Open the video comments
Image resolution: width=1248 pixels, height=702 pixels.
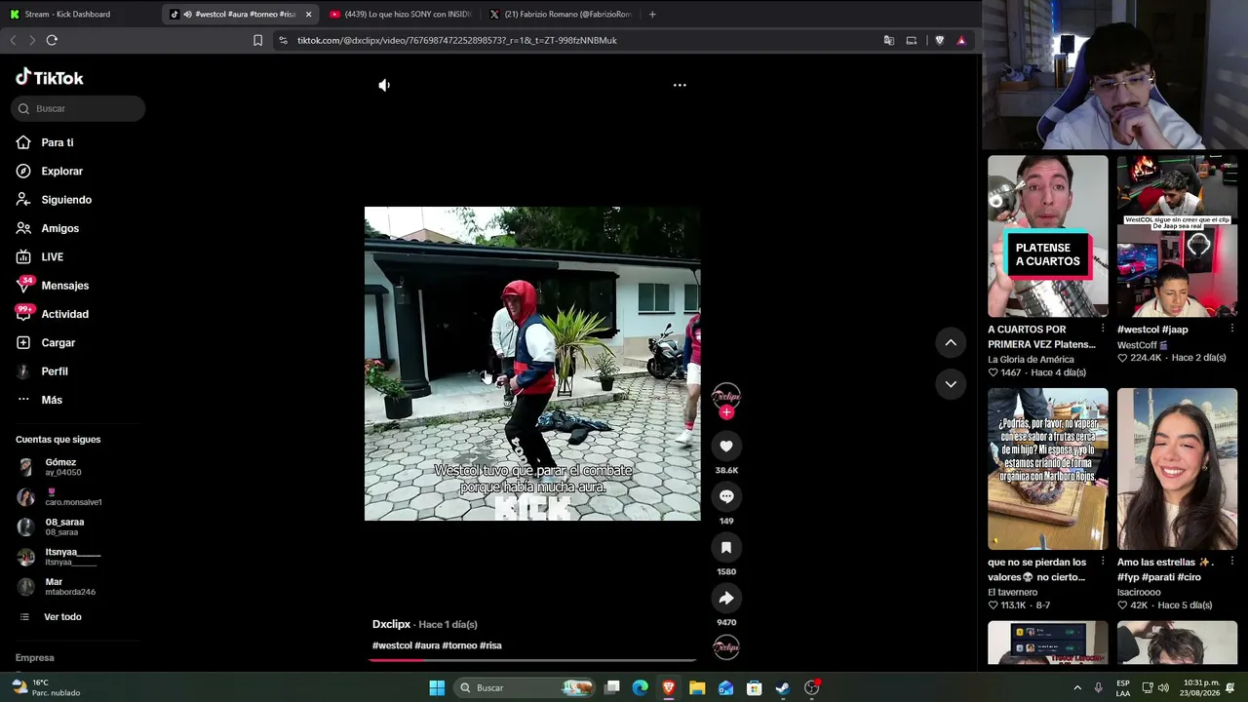click(726, 496)
